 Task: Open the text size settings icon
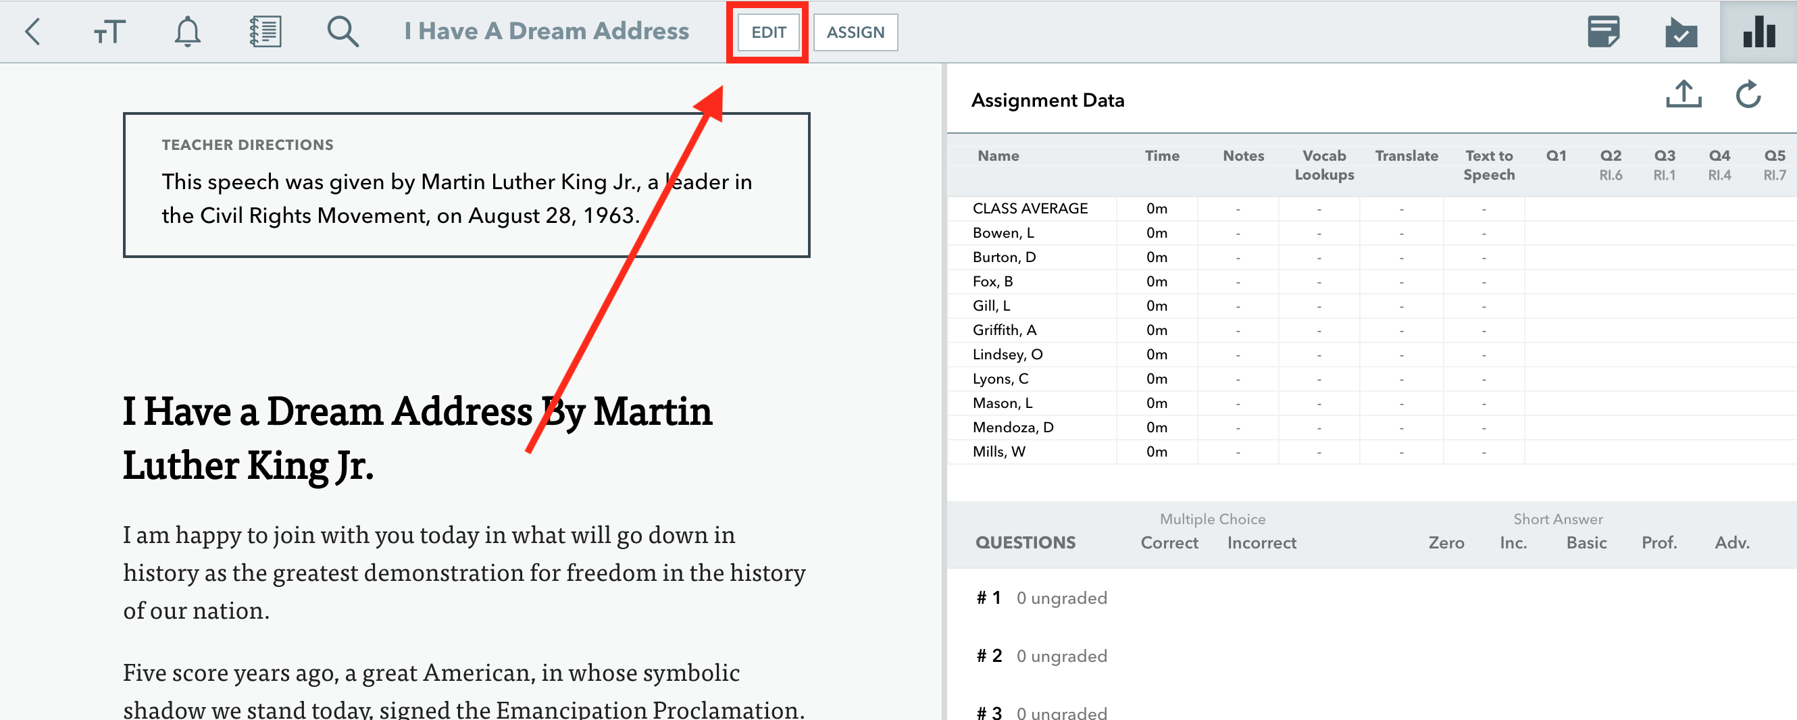tap(109, 32)
